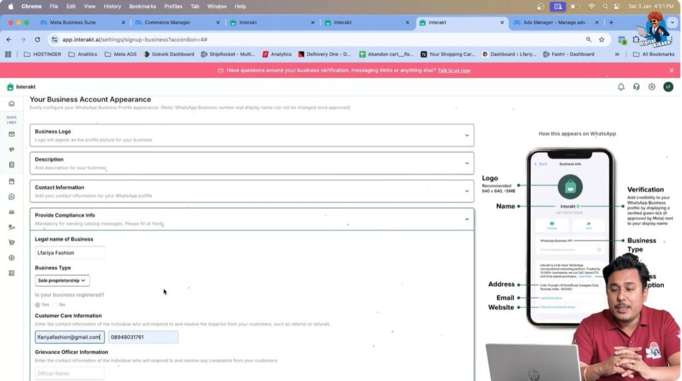682x381 pixels.
Task: Go back with browser back arrow
Action: coord(9,39)
